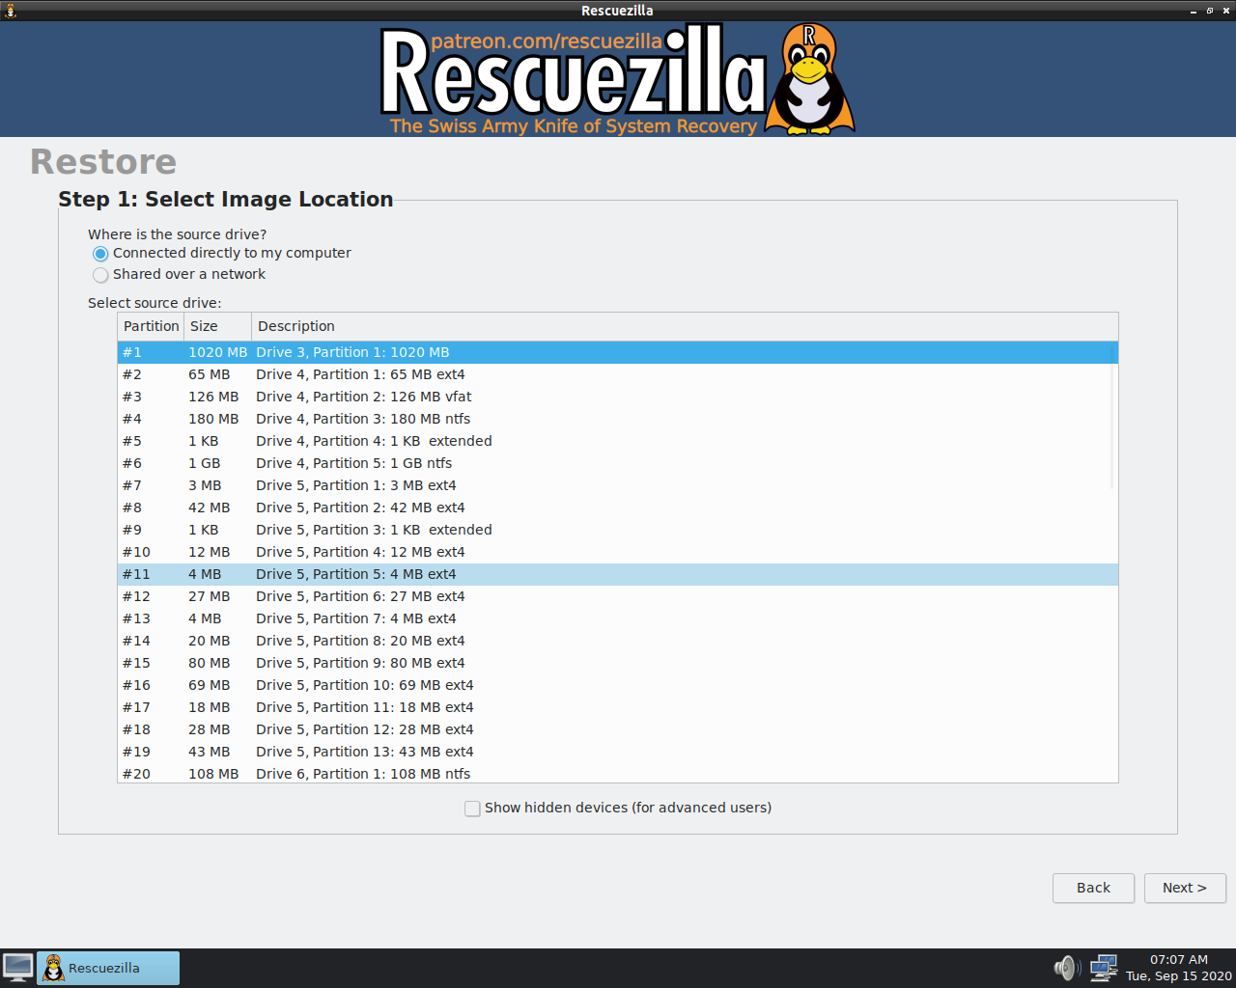Click the Back button

coord(1093,888)
